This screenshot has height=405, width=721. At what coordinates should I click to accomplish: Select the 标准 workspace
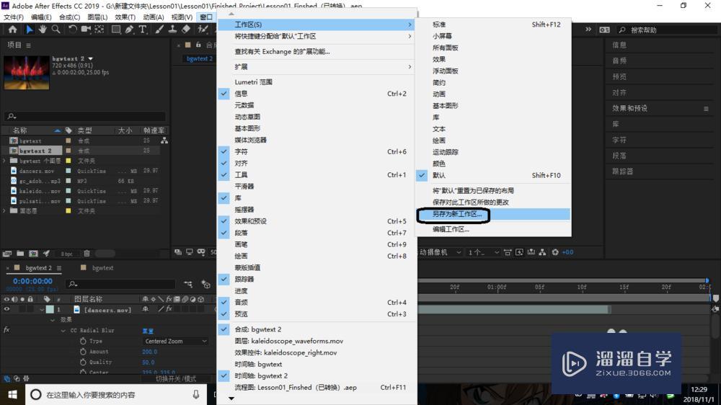coord(493,25)
